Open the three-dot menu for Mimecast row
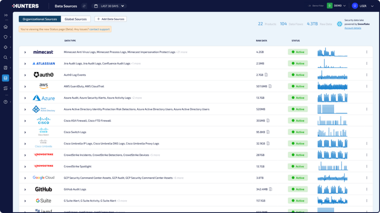Viewport: 380px width, 213px height. [366, 52]
